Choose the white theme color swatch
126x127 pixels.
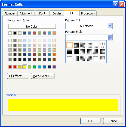[10, 33]
